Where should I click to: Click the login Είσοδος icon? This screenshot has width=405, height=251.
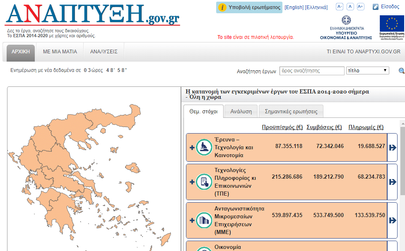[x=376, y=7]
